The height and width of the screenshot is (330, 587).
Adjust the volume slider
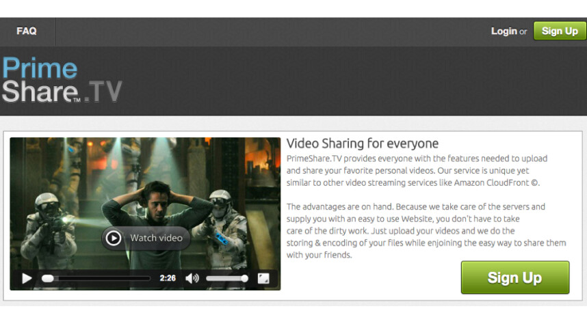click(x=227, y=279)
